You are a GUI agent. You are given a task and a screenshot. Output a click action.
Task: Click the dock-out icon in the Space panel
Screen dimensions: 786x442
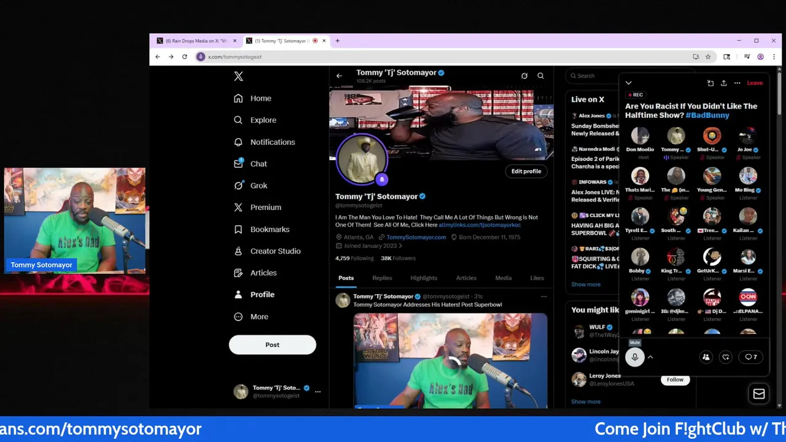coord(710,83)
